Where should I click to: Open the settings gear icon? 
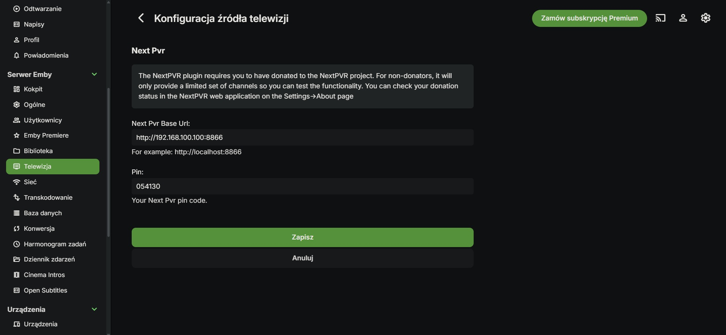706,18
